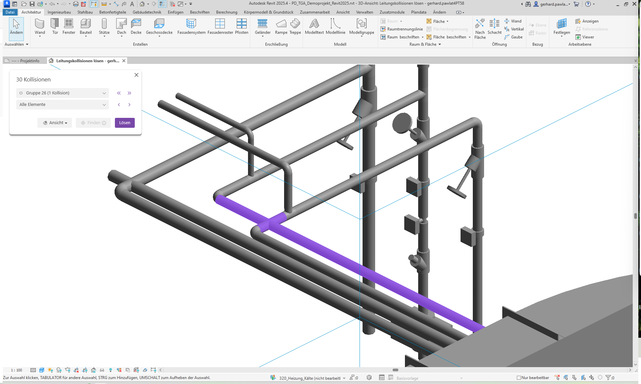
Task: Switch to the Projektinfo view tab
Action: pyautogui.click(x=25, y=61)
